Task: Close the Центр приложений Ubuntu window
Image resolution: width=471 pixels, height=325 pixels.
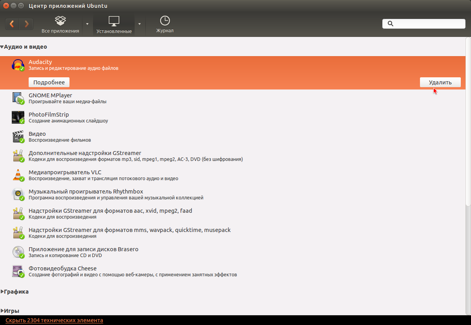Action: pyautogui.click(x=6, y=5)
